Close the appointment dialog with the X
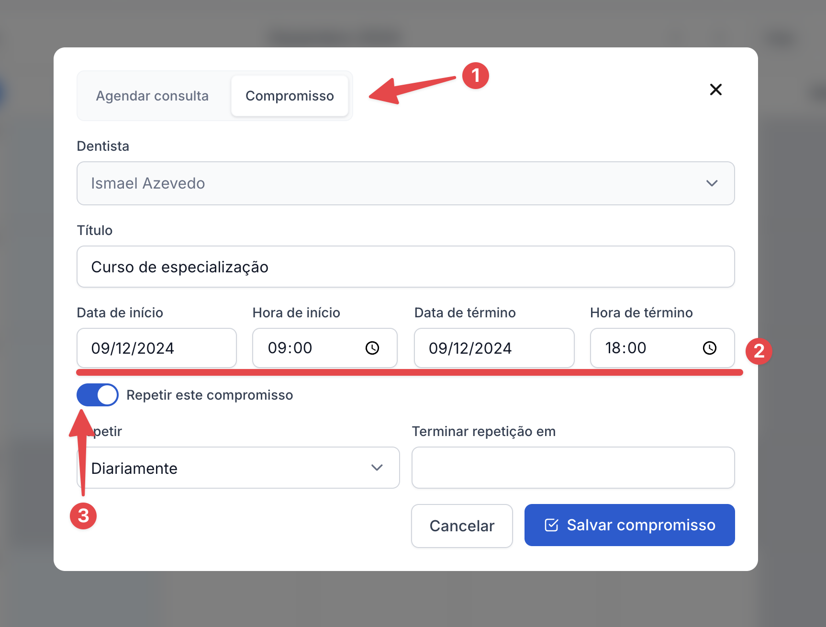Screen dimensions: 826x627 (715, 90)
